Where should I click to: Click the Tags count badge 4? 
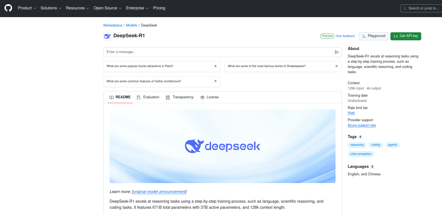(x=360, y=137)
